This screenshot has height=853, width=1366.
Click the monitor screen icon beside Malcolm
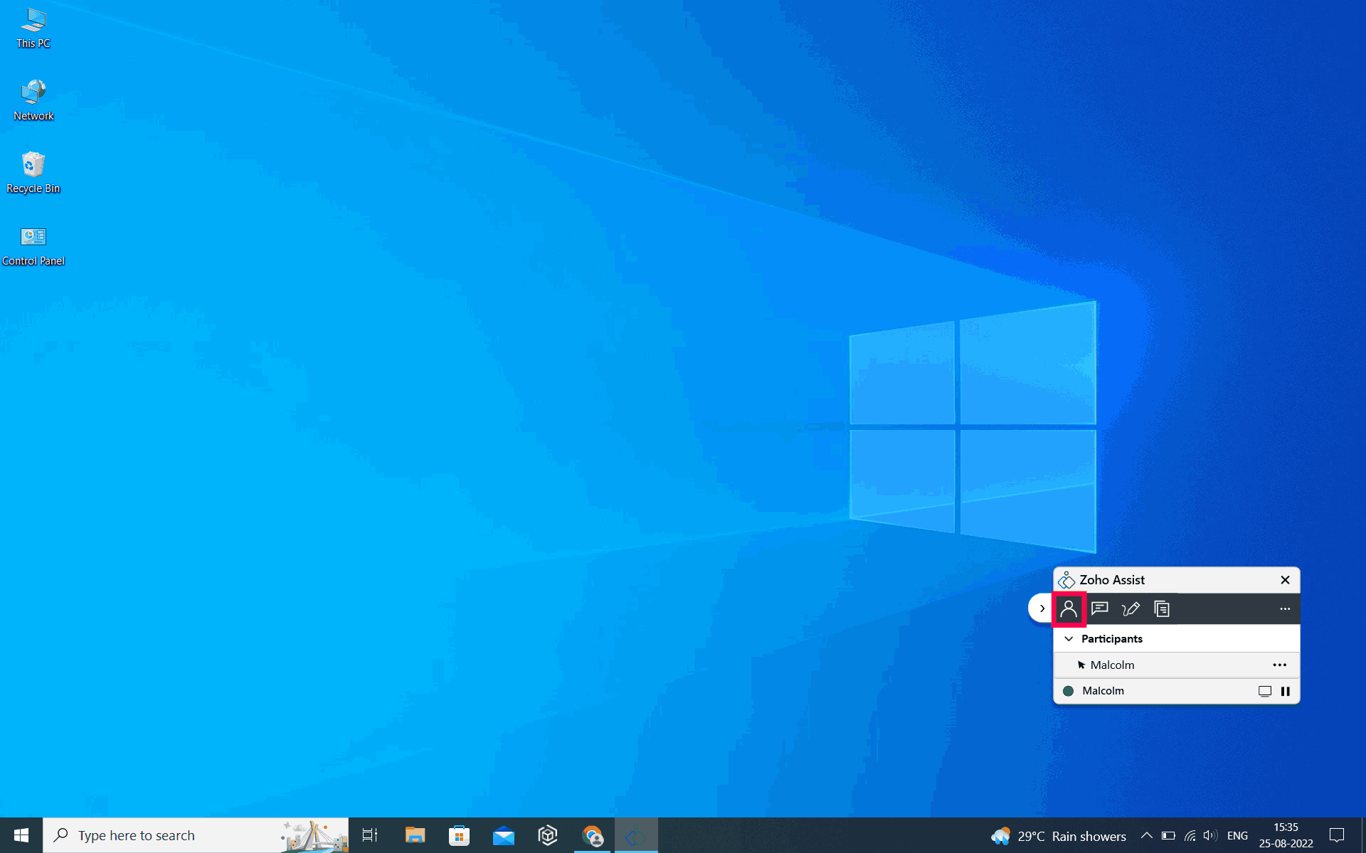pos(1264,691)
